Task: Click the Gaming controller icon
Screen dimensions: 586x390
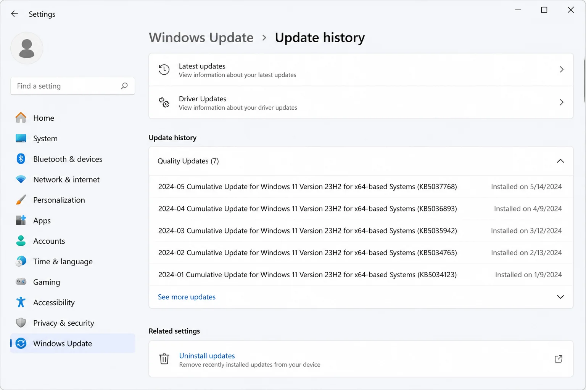Action: [21, 282]
